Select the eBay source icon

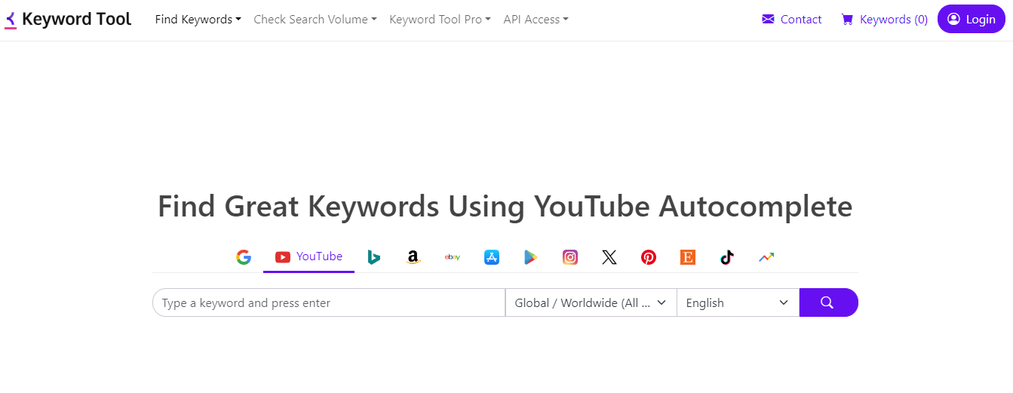[x=453, y=257]
